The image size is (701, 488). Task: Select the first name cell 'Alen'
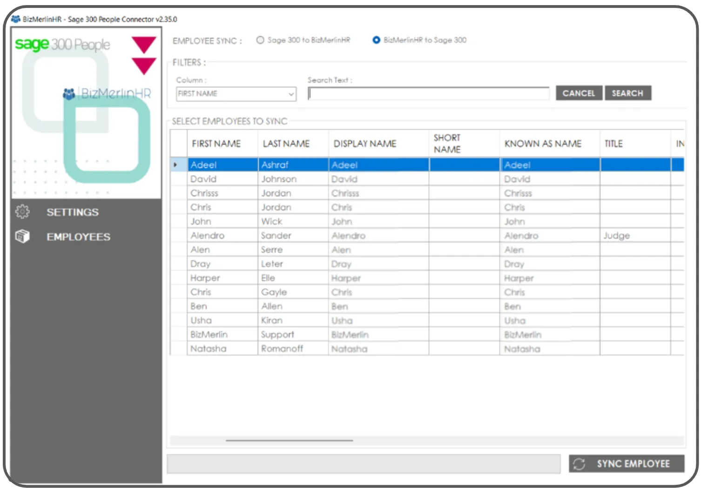[x=223, y=250]
